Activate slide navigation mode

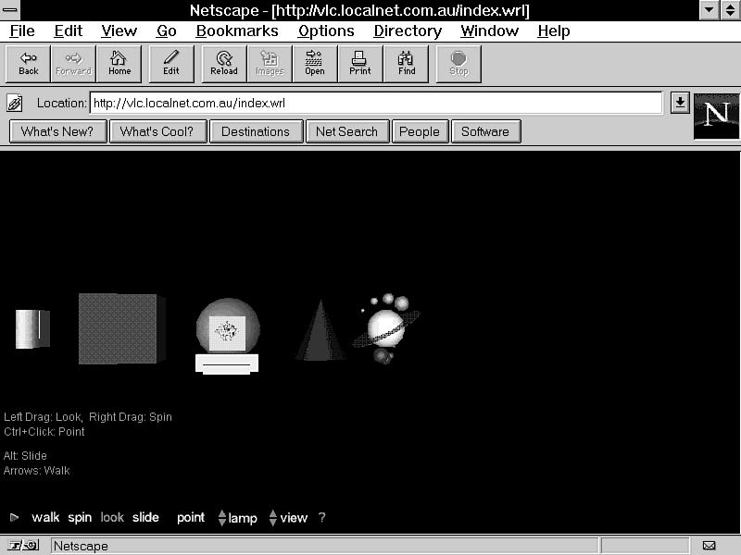145,518
